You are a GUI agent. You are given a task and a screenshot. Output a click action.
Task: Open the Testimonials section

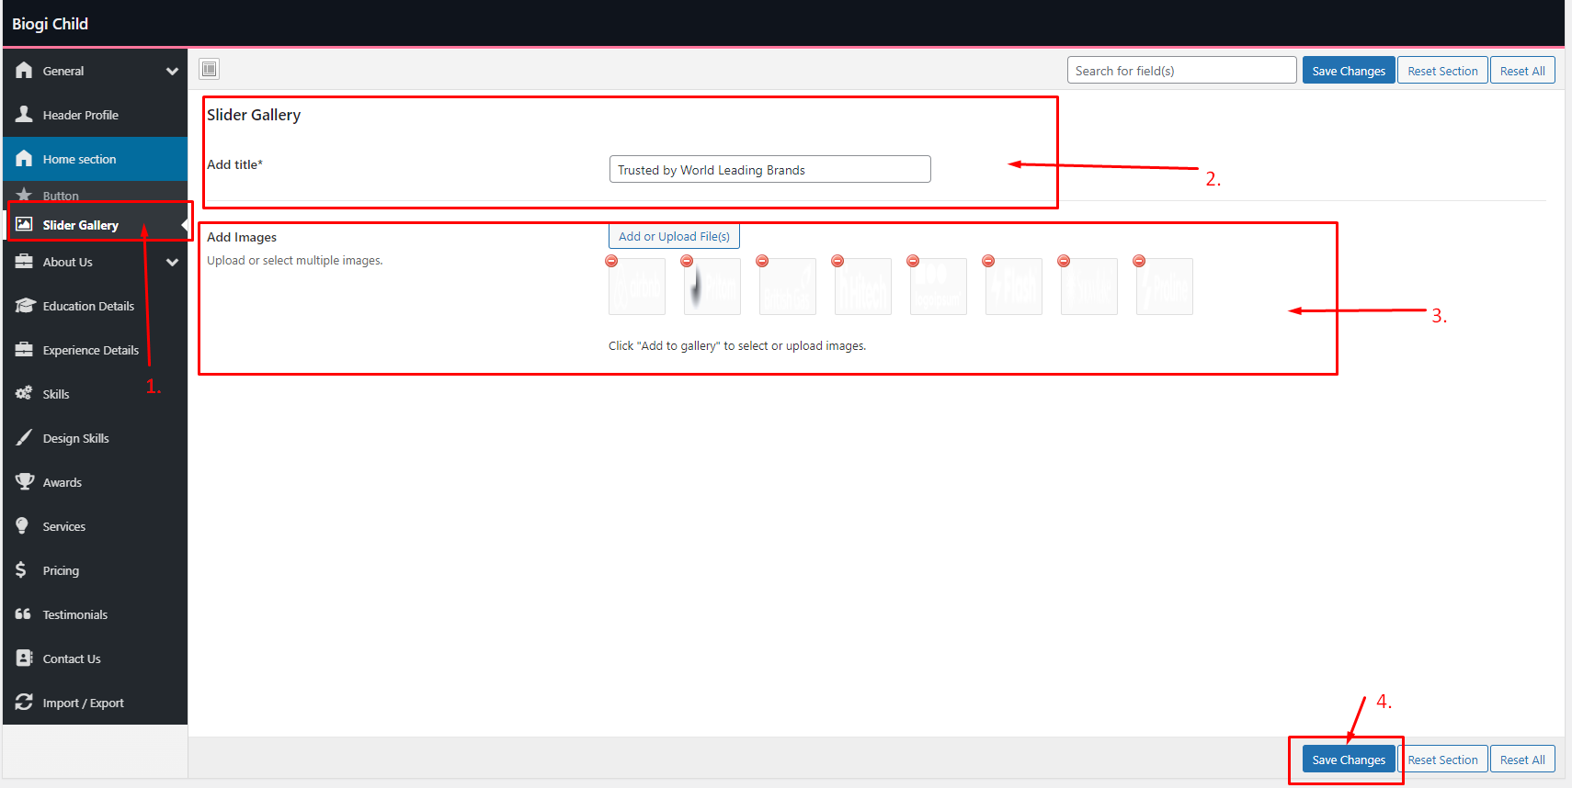(96, 614)
